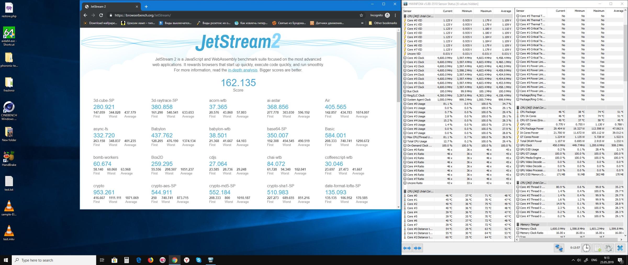Click the Incognito profile indicator
Image resolution: width=628 pixels, height=265 pixels.
tap(380, 15)
